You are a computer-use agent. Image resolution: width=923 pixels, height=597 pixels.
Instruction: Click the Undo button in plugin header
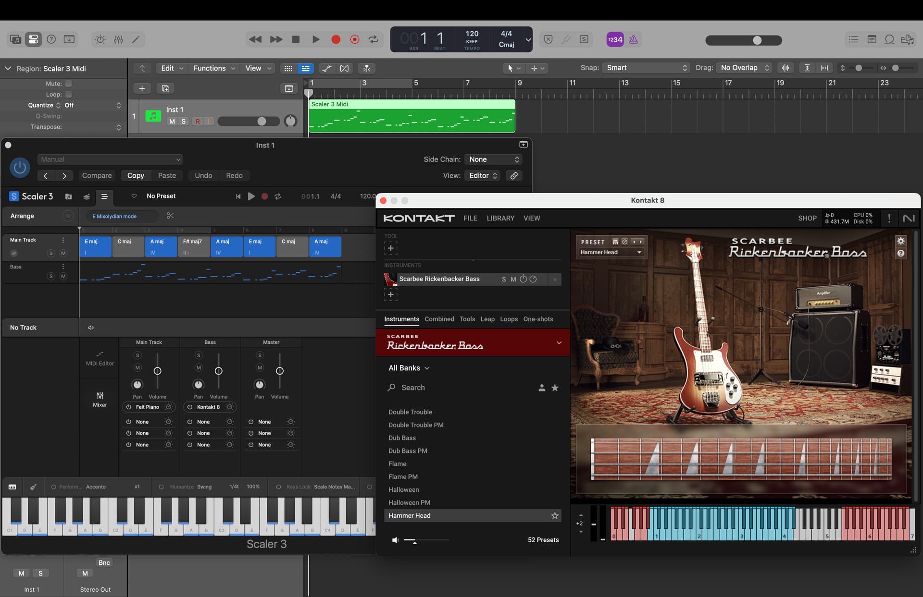[203, 176]
